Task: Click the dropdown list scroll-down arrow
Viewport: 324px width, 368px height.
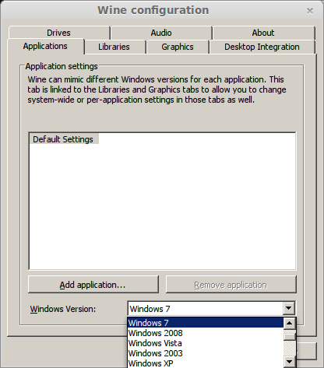Action: (x=289, y=362)
